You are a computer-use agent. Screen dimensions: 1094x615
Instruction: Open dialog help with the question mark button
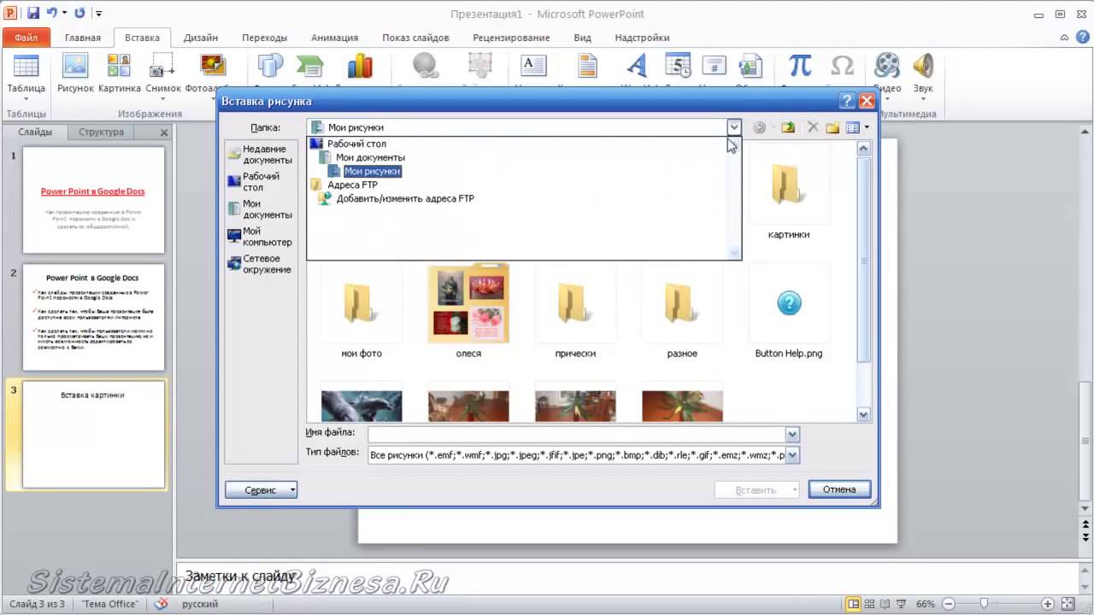pyautogui.click(x=847, y=101)
